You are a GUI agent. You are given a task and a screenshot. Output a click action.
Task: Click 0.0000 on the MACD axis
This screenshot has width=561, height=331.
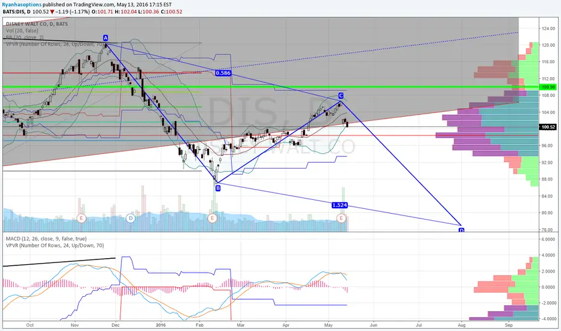click(x=548, y=287)
